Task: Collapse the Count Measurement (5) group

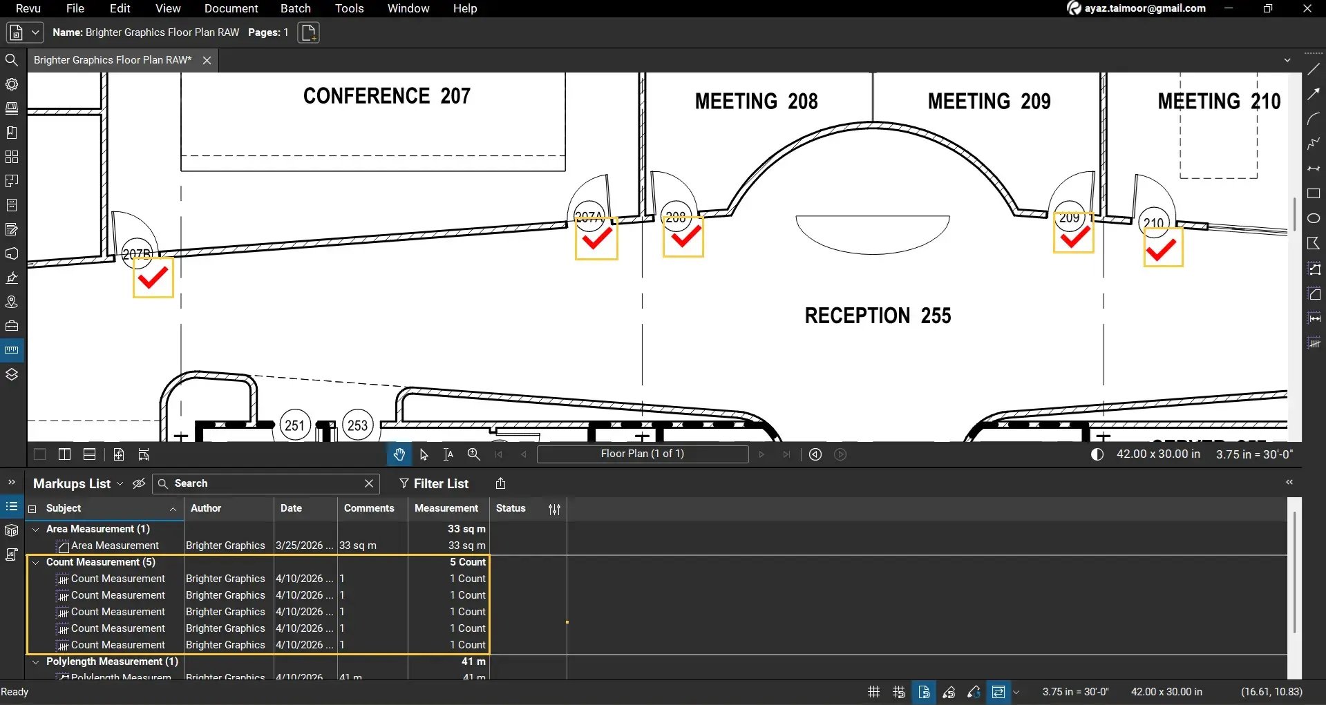Action: coord(35,562)
